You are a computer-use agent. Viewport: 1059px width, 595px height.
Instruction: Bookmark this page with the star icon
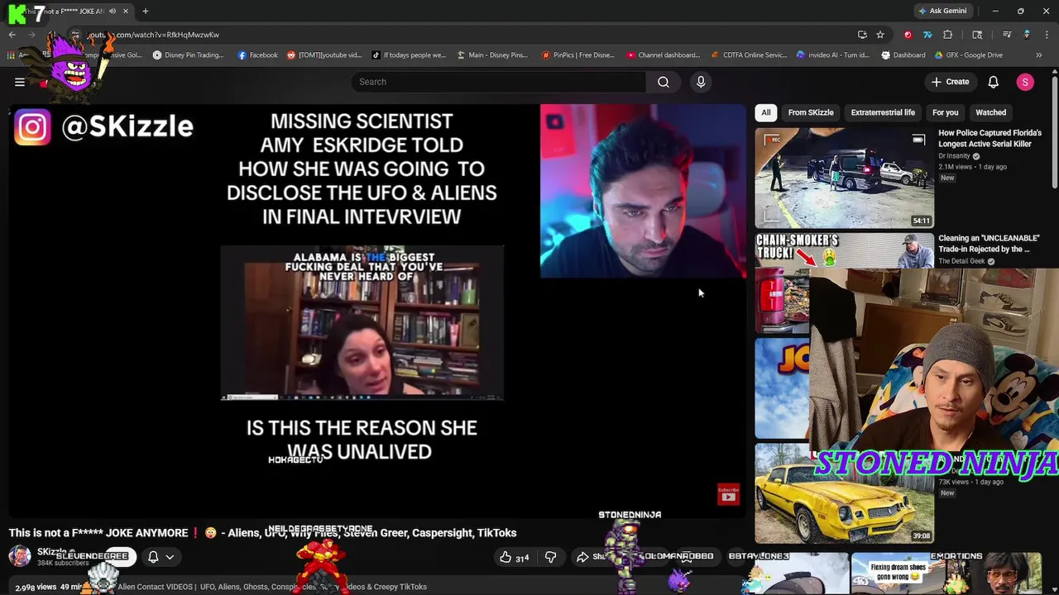pyautogui.click(x=880, y=35)
